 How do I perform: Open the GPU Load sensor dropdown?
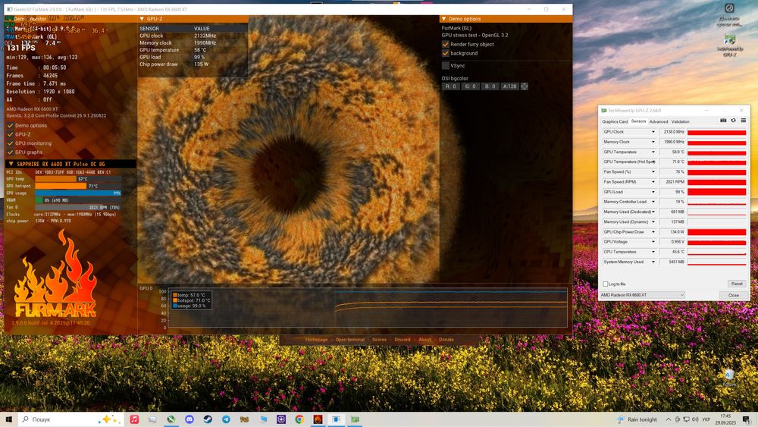click(653, 192)
